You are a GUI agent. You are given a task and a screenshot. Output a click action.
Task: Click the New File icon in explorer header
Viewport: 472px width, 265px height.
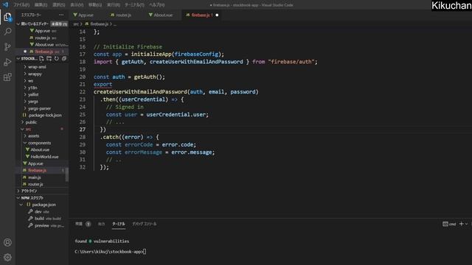pos(41,59)
